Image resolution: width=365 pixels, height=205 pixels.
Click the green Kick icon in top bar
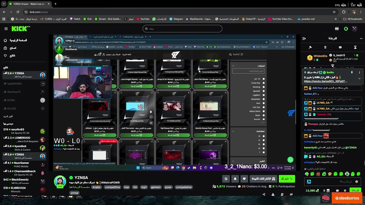tap(346, 29)
